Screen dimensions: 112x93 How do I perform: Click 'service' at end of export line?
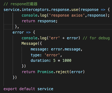click(45, 89)
